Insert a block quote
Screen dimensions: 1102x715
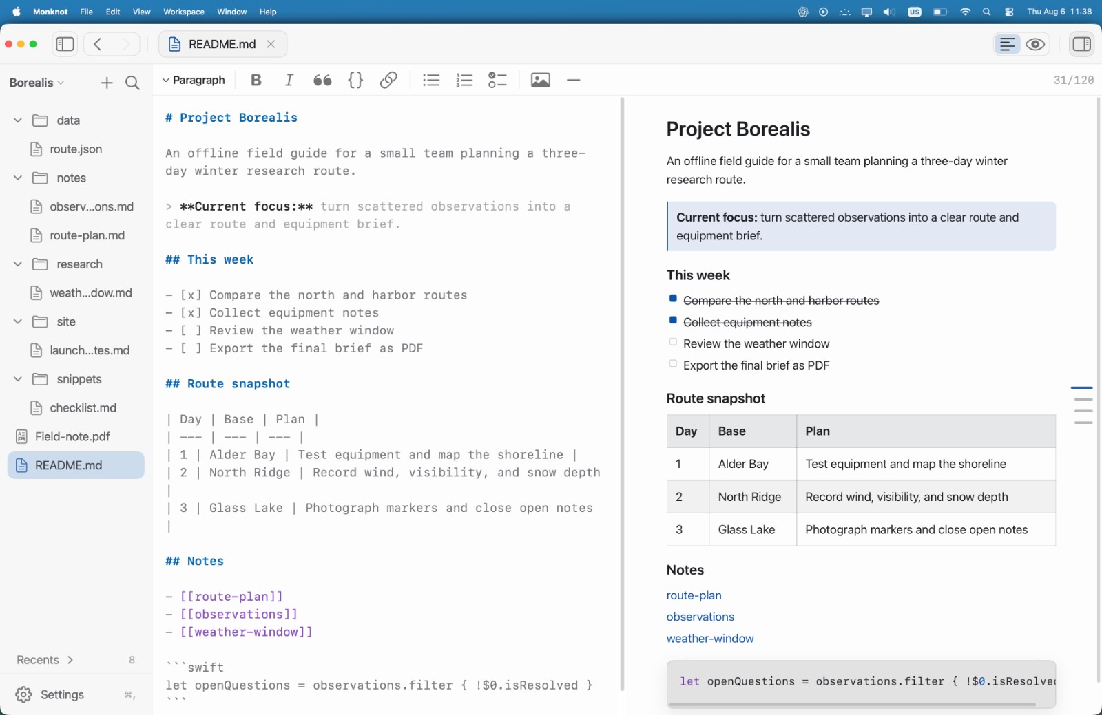tap(322, 80)
